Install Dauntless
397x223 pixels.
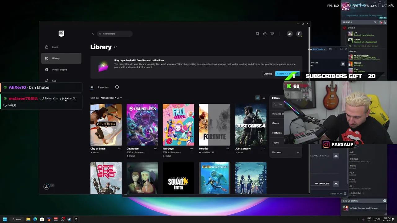click(131, 156)
